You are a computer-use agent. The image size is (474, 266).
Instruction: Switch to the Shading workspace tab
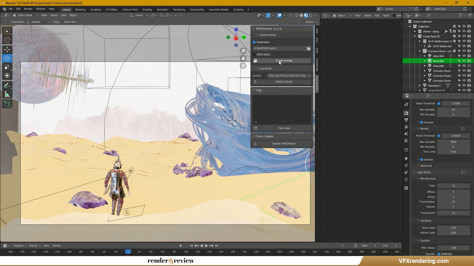[x=147, y=9]
